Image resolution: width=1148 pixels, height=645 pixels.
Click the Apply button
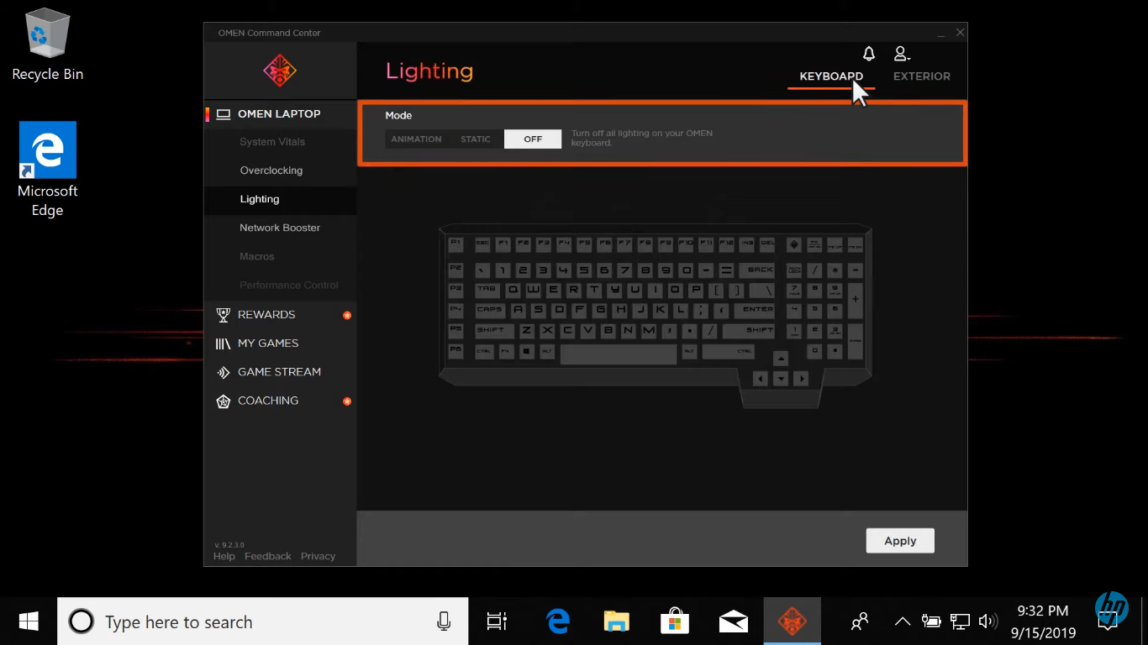coord(900,541)
